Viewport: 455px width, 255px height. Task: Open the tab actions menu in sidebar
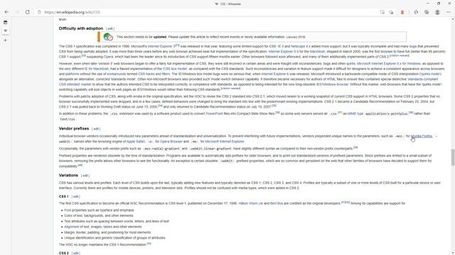click(x=6, y=22)
